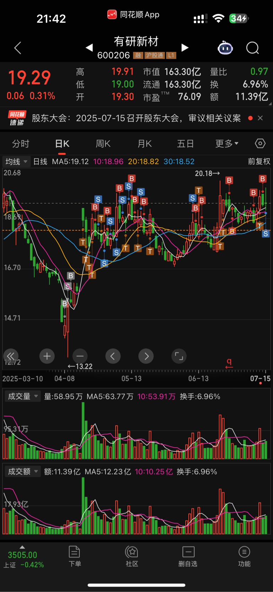
Task: Select the 日K tab
Action: click(x=62, y=144)
